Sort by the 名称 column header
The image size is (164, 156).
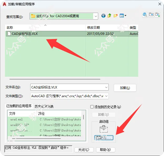click(45, 28)
